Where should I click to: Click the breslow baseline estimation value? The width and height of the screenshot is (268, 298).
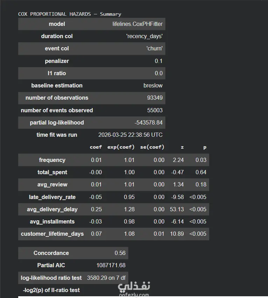[153, 86]
